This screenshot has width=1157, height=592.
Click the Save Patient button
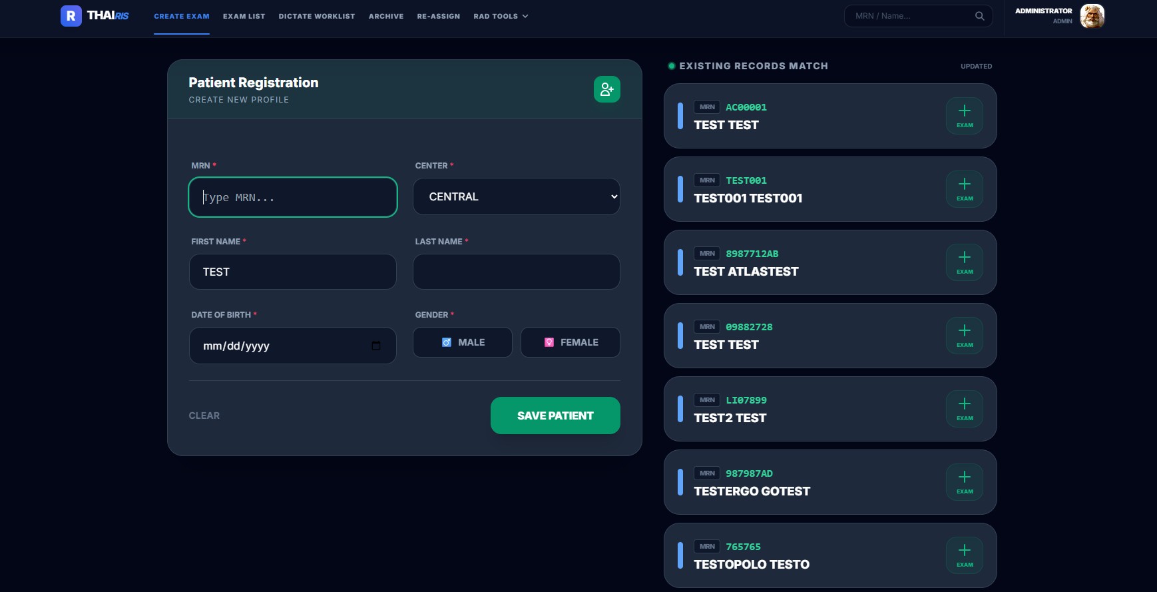[x=555, y=416]
